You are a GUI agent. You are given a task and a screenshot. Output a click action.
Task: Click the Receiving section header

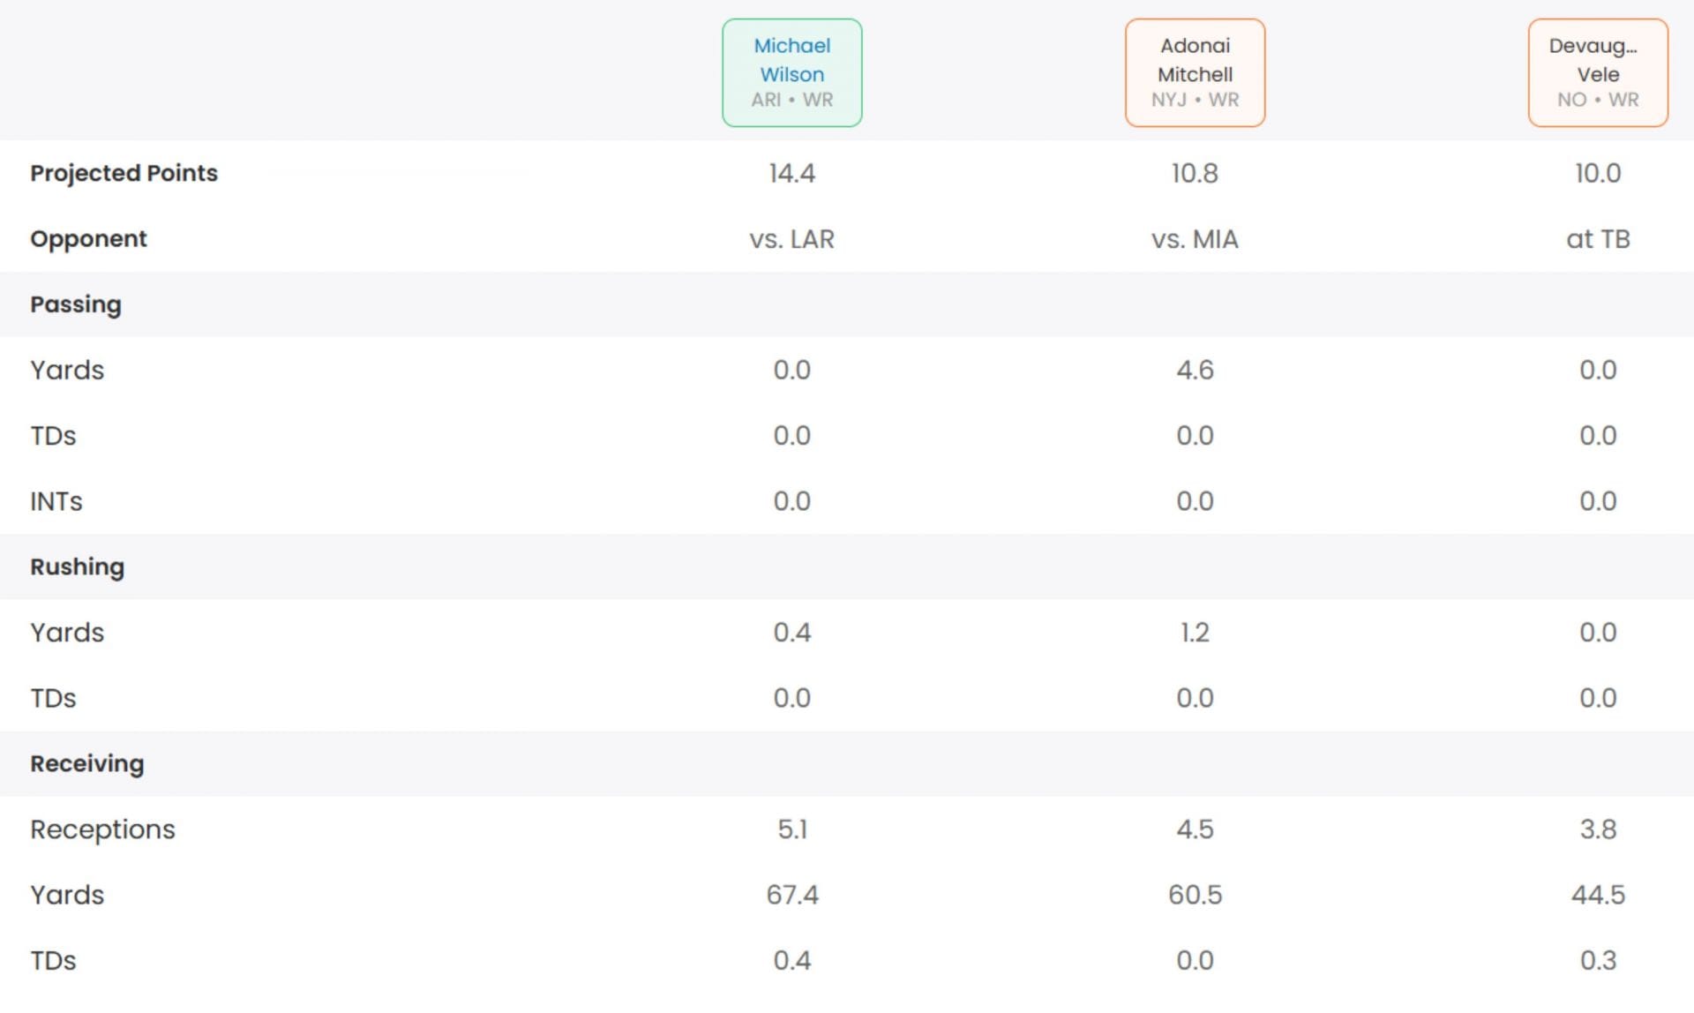pos(87,763)
